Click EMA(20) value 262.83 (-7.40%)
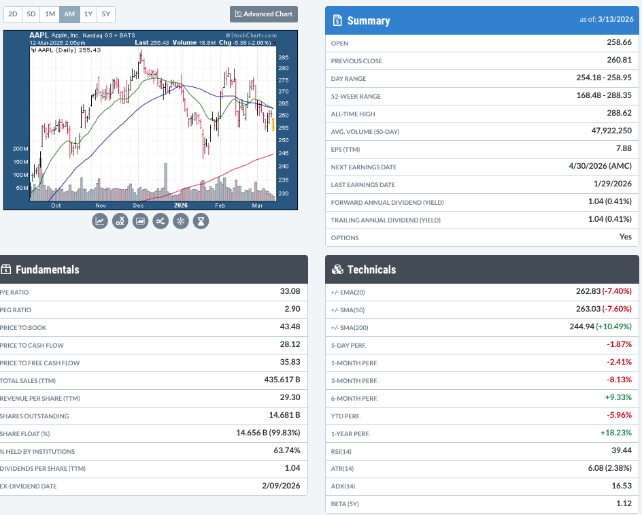Screen dimensions: 642x515 tap(604, 291)
